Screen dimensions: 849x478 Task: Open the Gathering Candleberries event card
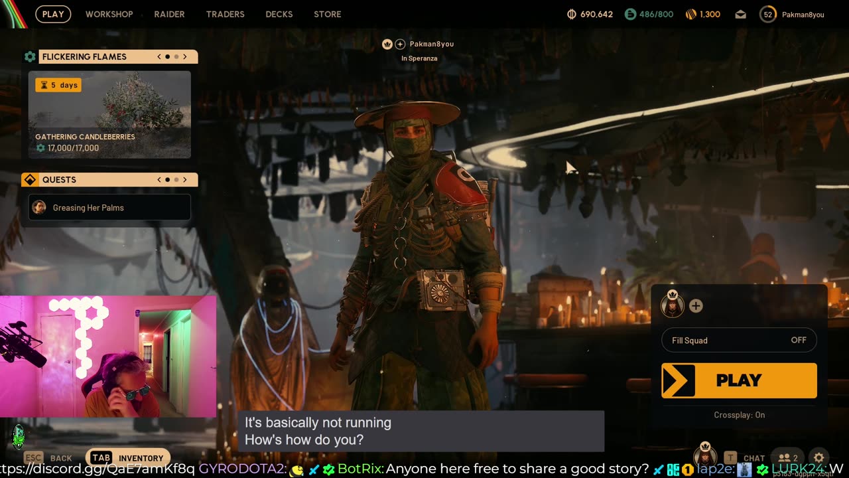pyautogui.click(x=109, y=115)
